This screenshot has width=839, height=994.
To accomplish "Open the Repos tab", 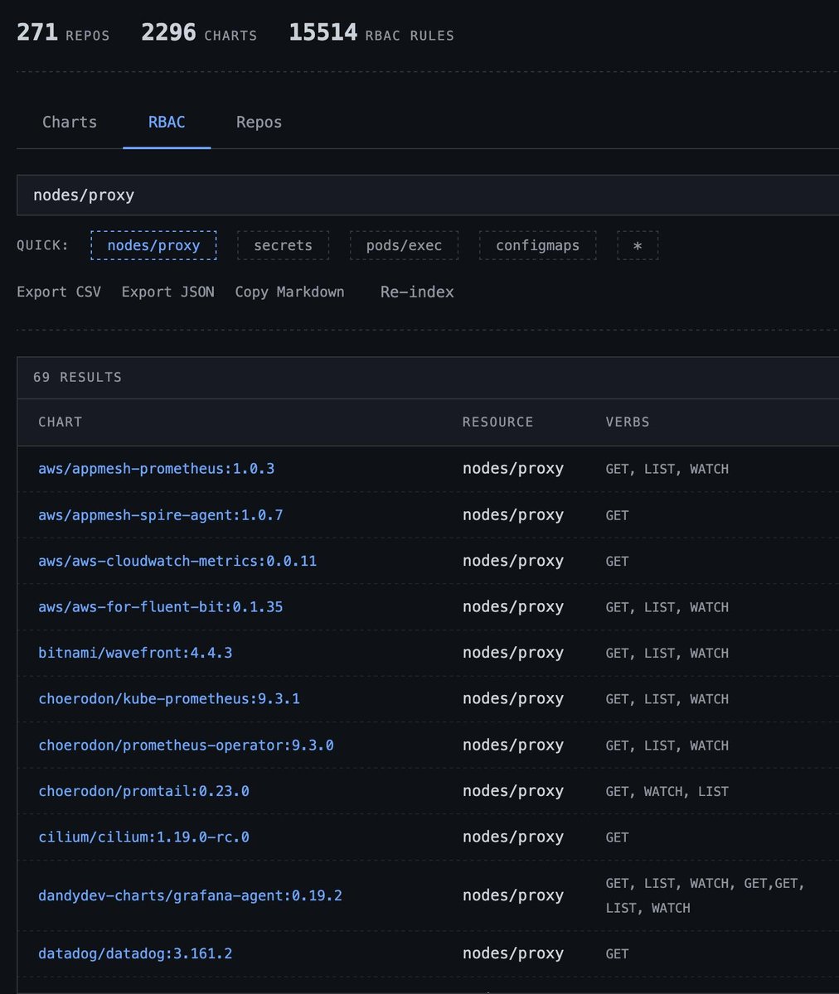I will coord(259,123).
